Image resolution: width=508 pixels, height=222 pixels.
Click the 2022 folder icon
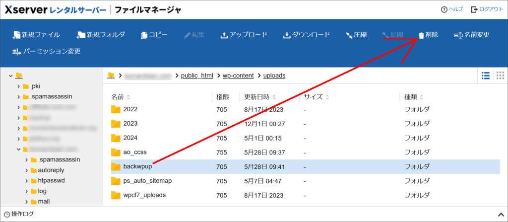click(x=116, y=109)
